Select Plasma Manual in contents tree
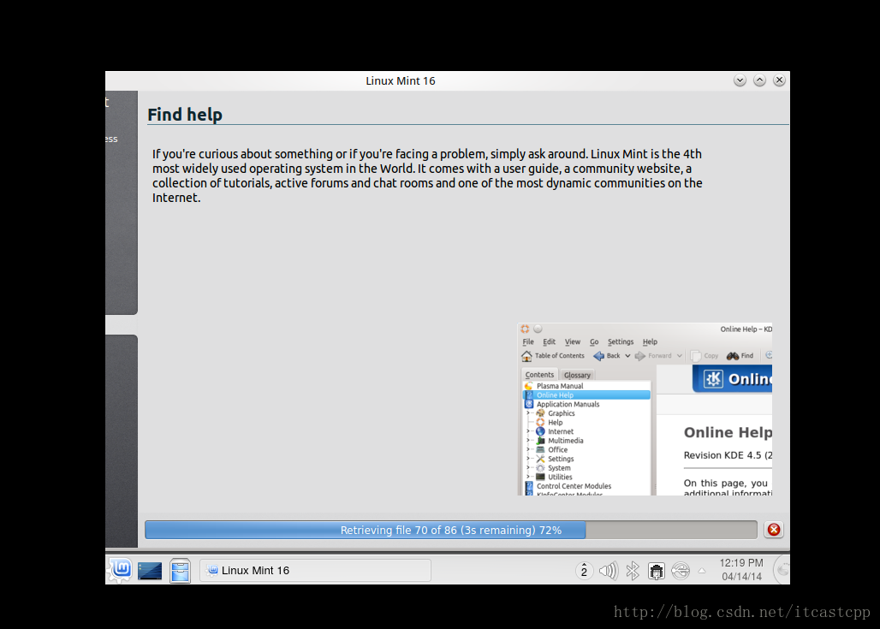 point(560,386)
